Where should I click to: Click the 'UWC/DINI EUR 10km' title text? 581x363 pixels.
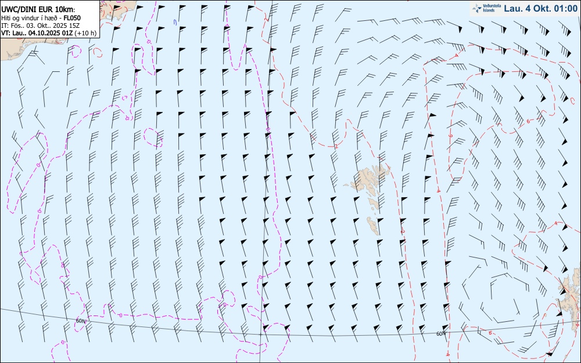(38, 10)
